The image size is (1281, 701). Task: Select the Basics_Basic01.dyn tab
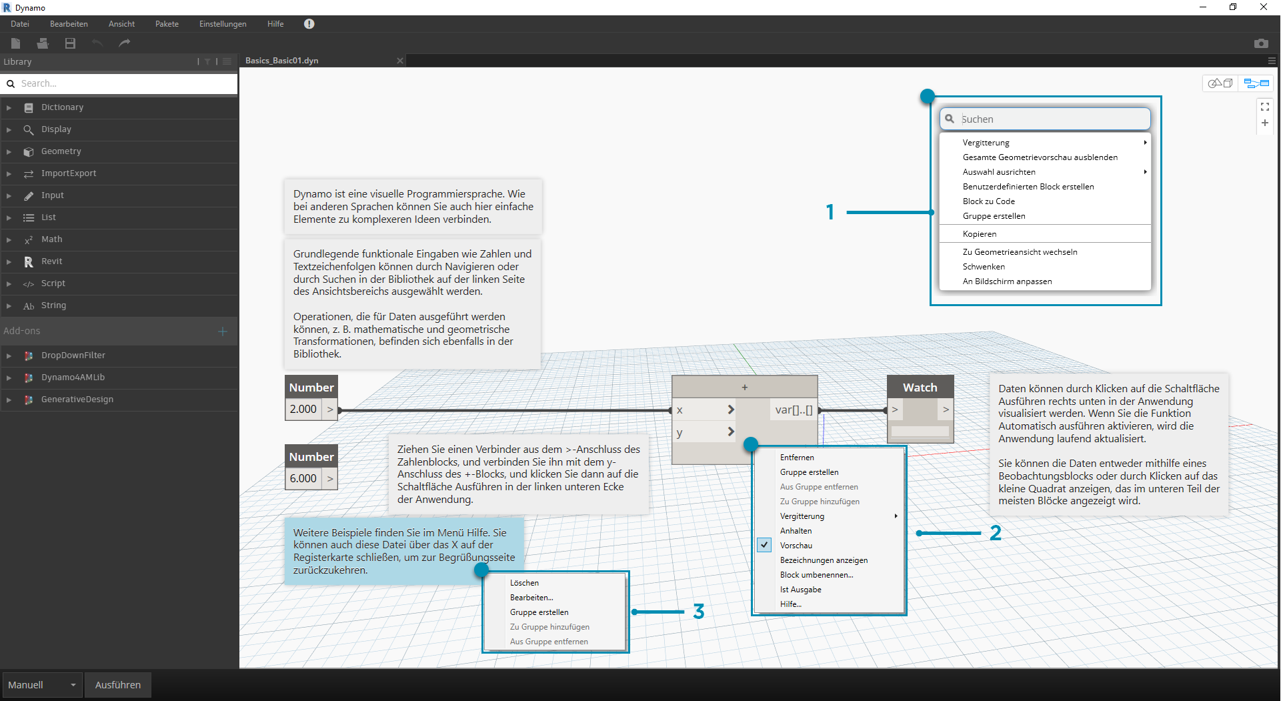pyautogui.click(x=282, y=61)
